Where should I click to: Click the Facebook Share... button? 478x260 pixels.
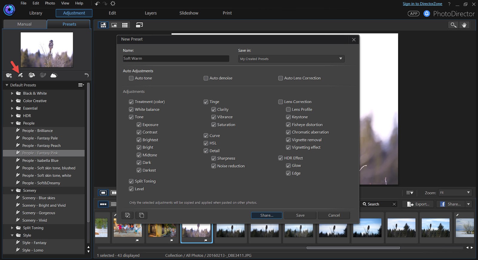pos(451,204)
